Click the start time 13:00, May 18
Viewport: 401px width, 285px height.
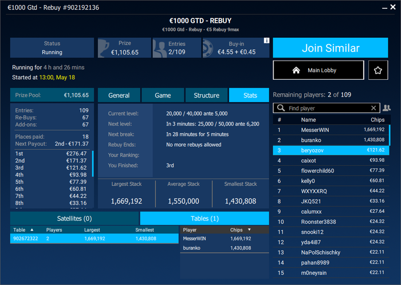[57, 77]
